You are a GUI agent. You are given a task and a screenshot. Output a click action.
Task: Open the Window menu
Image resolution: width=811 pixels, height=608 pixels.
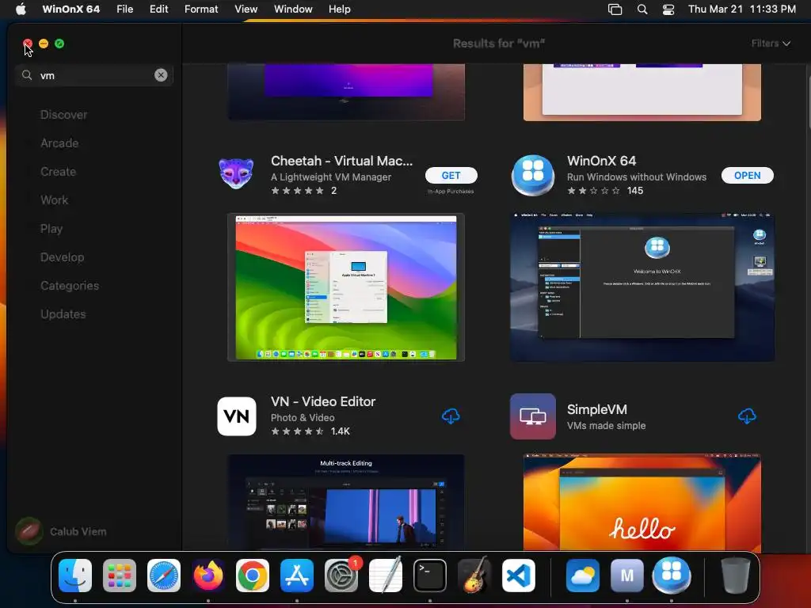(x=293, y=9)
